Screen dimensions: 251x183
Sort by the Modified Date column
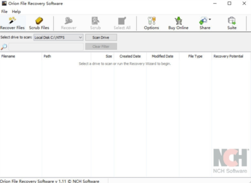coord(163,56)
